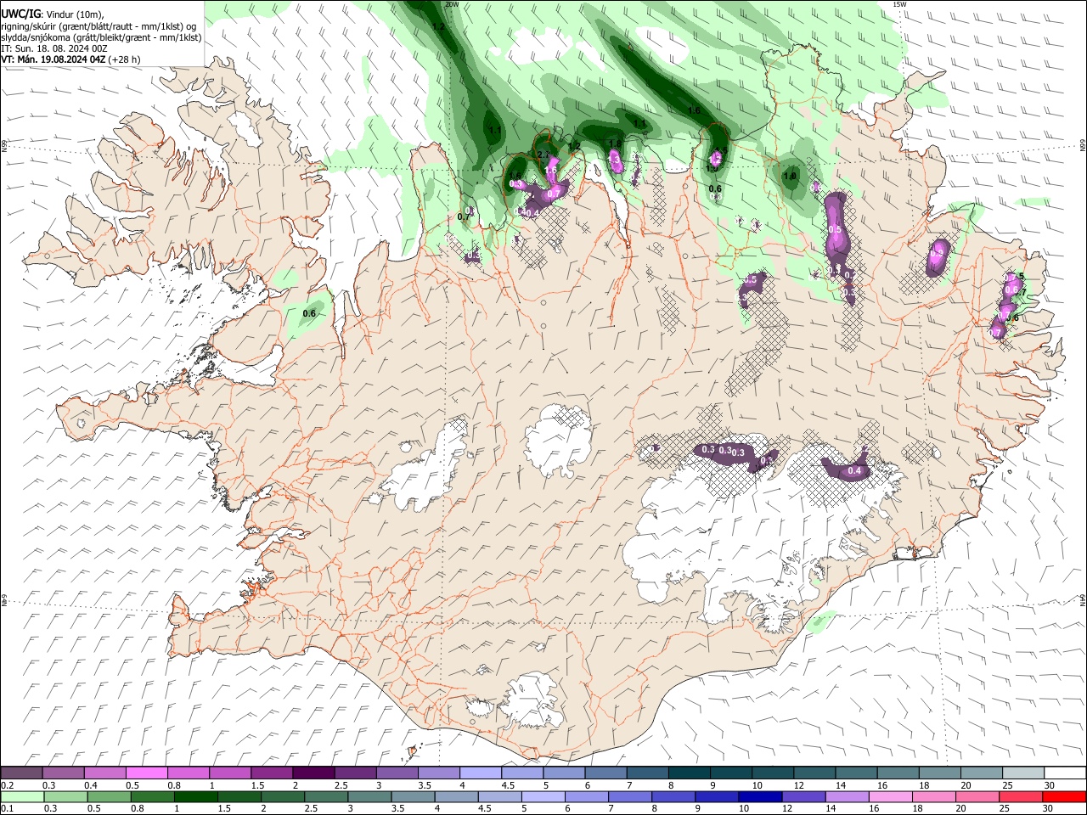1087x815 pixels.
Task: Pick the snow legend swatch from 0.2 to 0.3
Action: pyautogui.click(x=21, y=773)
